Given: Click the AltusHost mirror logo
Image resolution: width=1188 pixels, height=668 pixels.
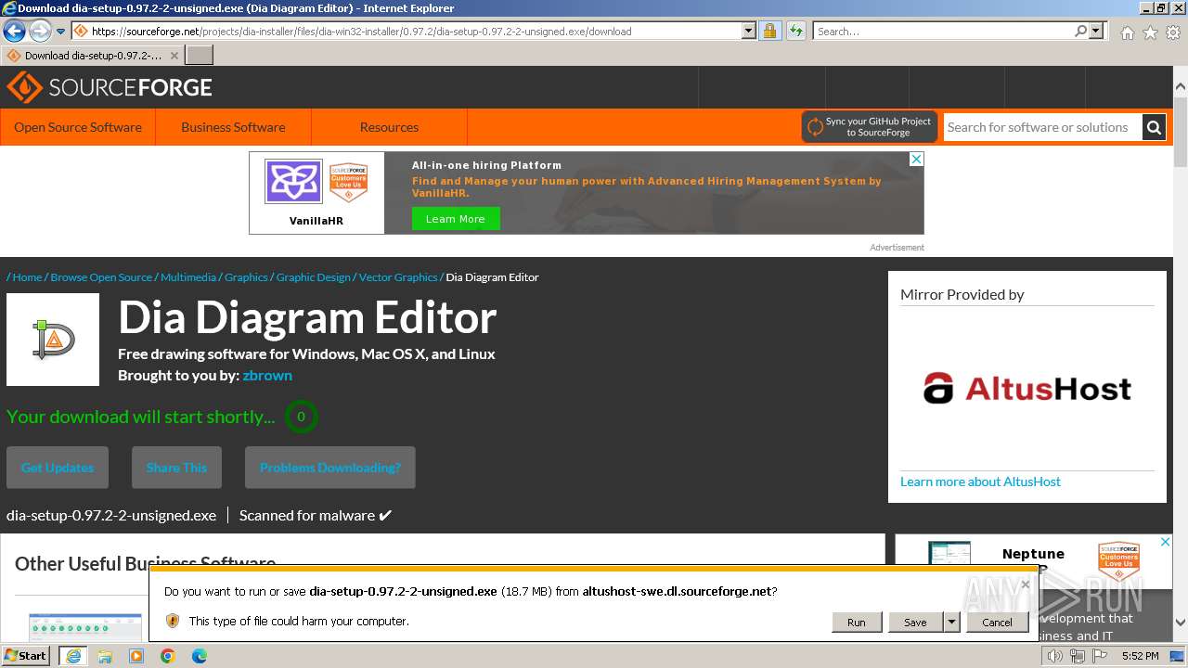Looking at the screenshot, I should click(1027, 389).
